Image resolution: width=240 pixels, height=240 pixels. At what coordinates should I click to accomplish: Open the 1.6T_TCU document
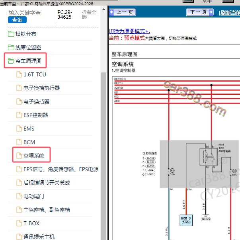(x=35, y=74)
